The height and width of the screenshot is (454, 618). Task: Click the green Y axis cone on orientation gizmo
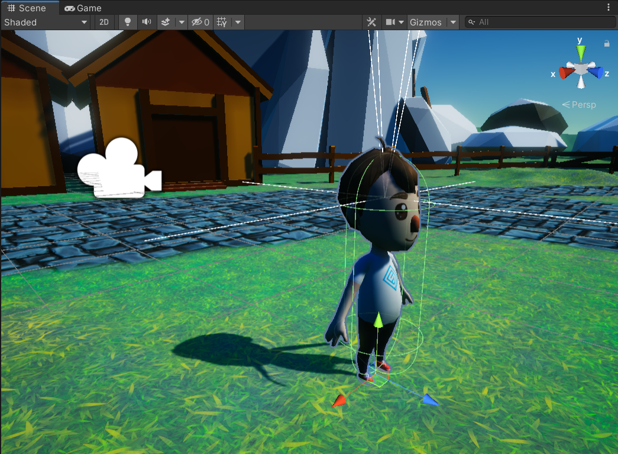point(581,53)
